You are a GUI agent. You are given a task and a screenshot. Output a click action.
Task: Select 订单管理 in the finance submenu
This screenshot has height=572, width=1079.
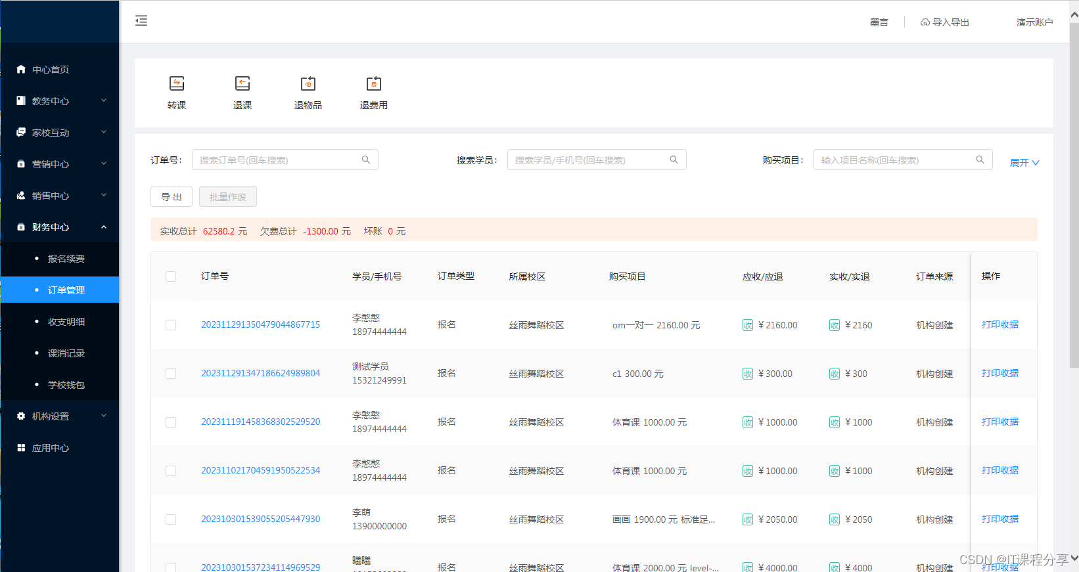pos(60,290)
